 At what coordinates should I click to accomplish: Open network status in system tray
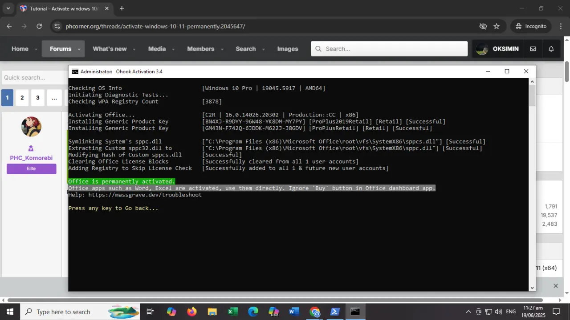point(489,312)
